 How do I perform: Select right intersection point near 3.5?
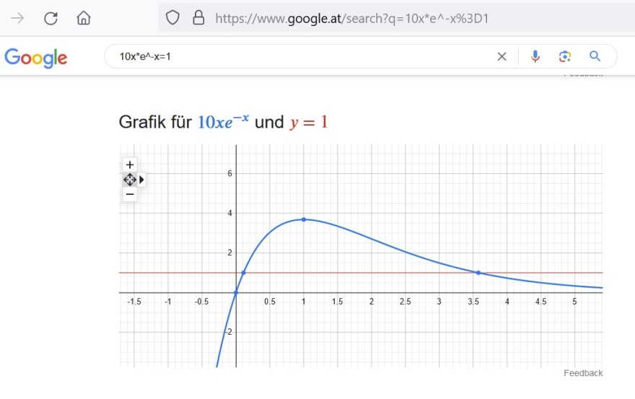[478, 273]
